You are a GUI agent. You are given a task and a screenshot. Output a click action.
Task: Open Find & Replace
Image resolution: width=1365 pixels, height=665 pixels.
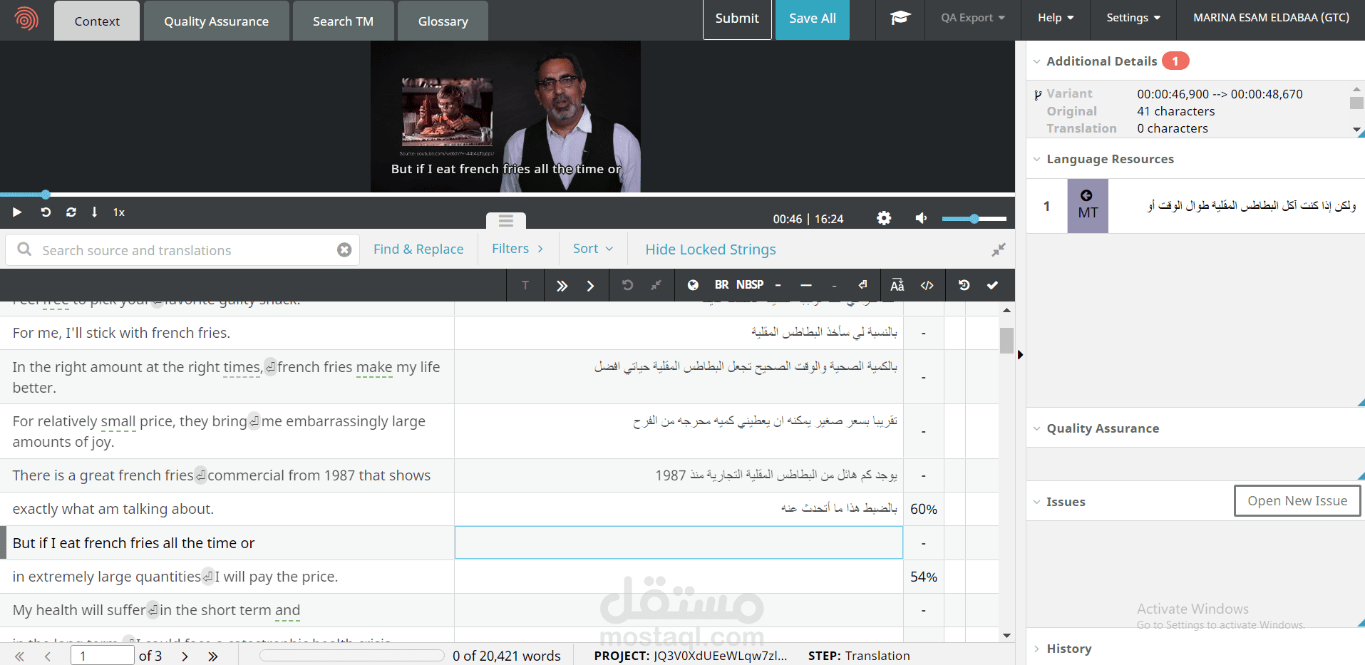(x=418, y=249)
